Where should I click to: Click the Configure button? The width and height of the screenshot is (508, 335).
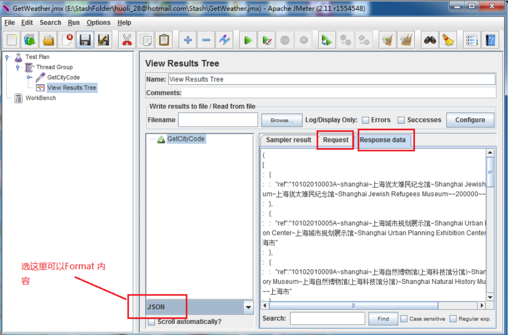470,120
